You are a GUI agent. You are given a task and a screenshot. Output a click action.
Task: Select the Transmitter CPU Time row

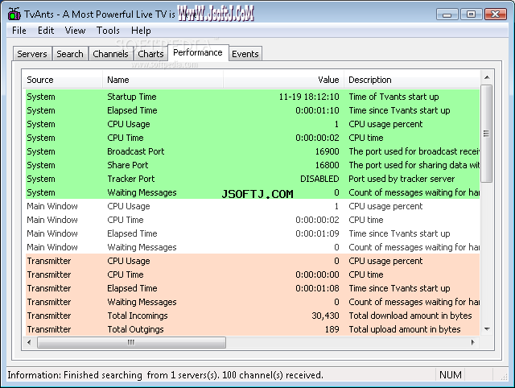pyautogui.click(x=252, y=274)
